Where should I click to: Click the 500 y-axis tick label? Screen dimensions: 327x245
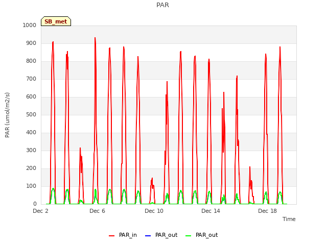[31, 114]
